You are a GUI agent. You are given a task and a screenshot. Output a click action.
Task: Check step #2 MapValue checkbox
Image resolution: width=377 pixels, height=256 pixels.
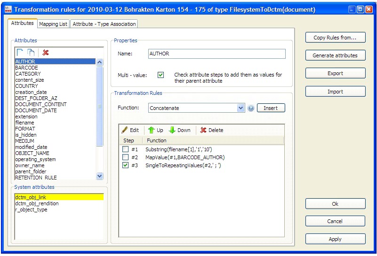126,157
